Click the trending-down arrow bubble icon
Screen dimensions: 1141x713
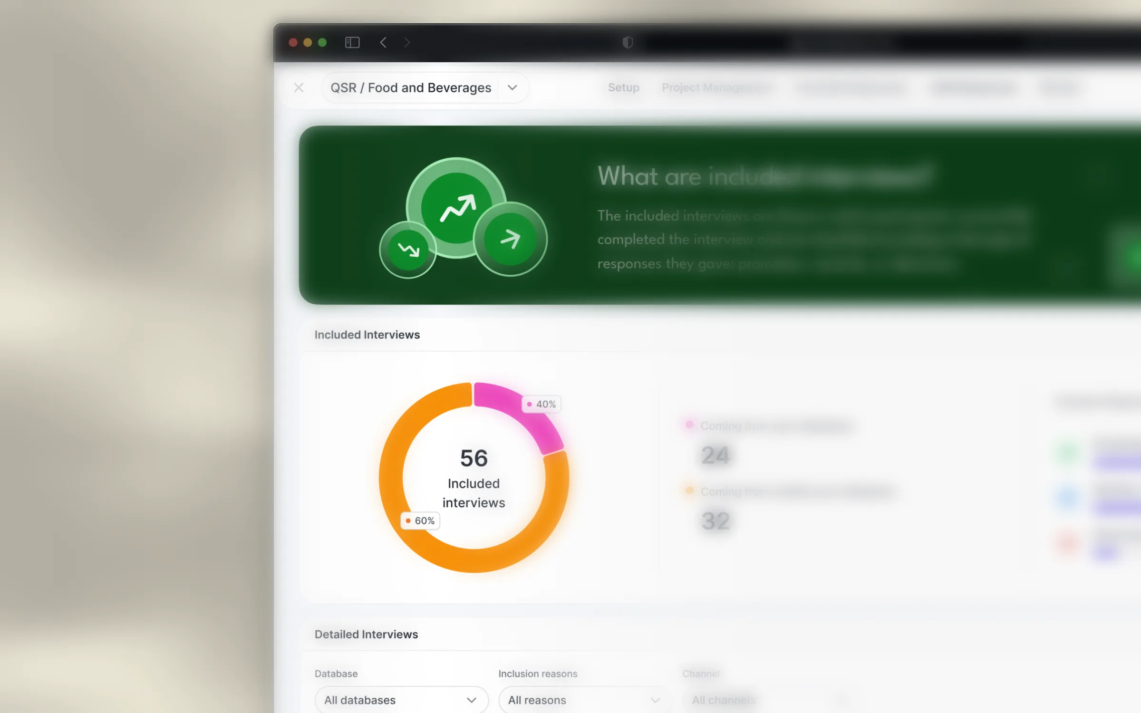(x=408, y=250)
